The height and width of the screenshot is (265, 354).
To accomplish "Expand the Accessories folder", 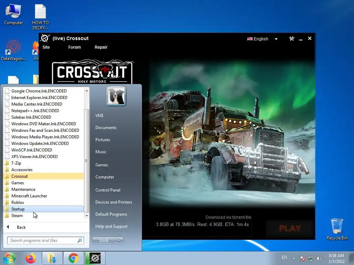I will (44, 169).
